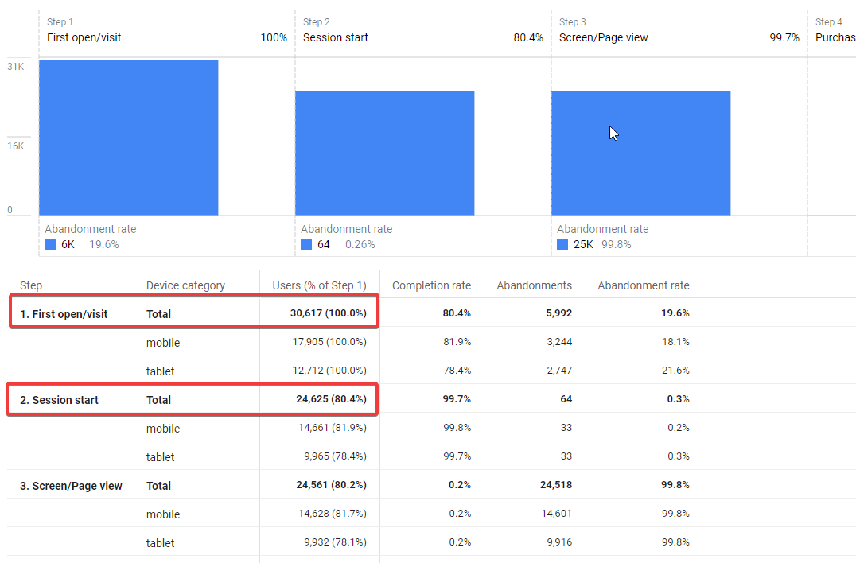This screenshot has height=563, width=856.
Task: Select the tablet row under Screen/Page view
Action: pyautogui.click(x=160, y=542)
